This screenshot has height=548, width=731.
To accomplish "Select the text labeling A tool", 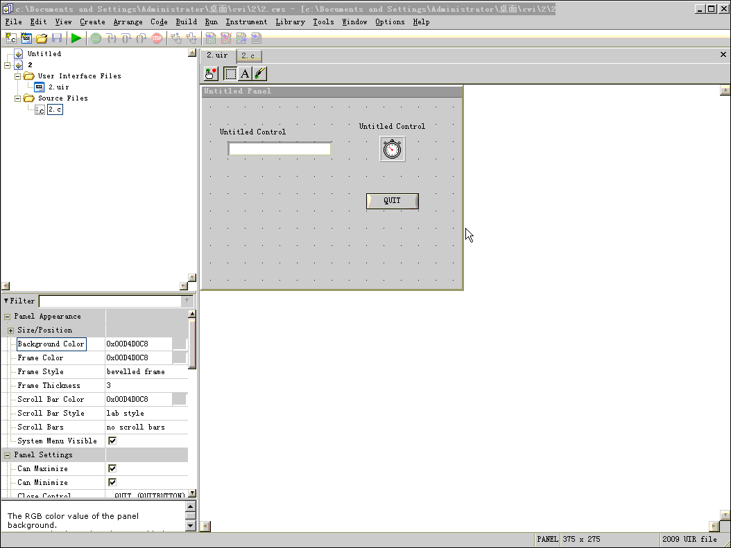I will click(x=245, y=73).
